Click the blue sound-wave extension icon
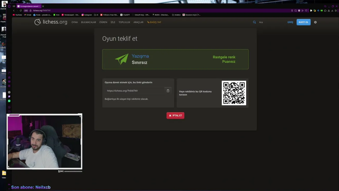This screenshot has height=191, width=339. pos(318,11)
